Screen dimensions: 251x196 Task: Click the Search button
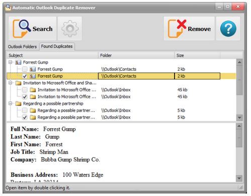pyautogui.click(x=33, y=29)
